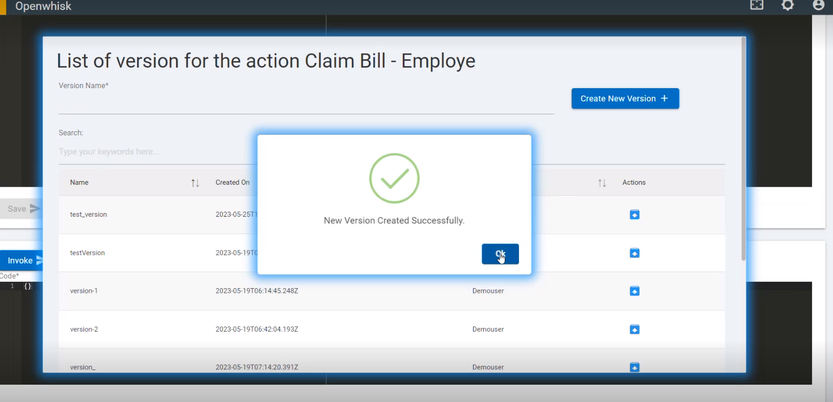
Task: Click Demouser in version-1 row
Action: [488, 291]
